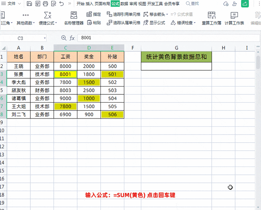Click the fx insert function icon

click(x=72, y=38)
